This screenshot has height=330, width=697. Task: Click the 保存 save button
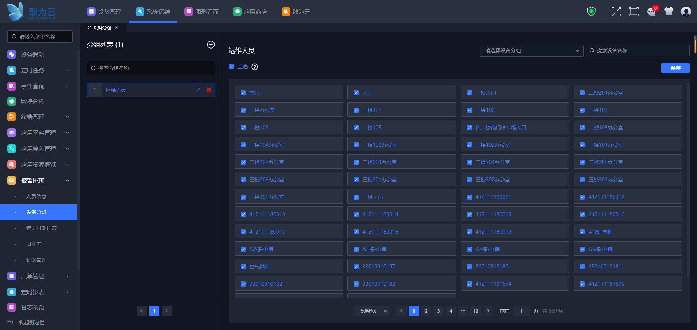pos(675,68)
